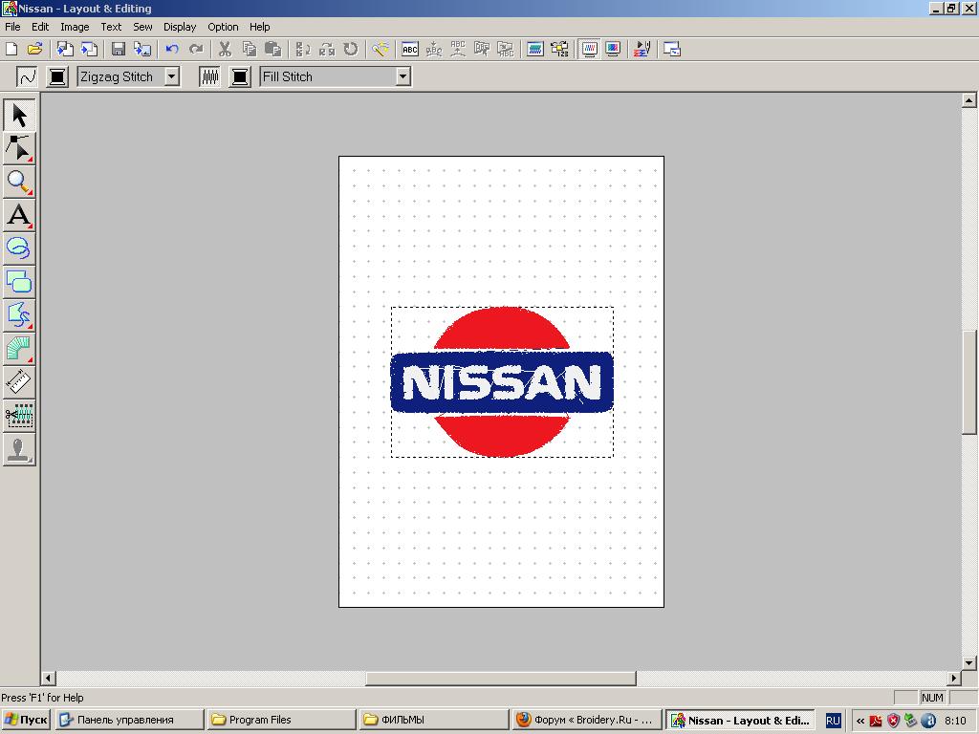Screen dimensions: 979x734
Task: Select the arrow selection tool
Action: tap(19, 116)
